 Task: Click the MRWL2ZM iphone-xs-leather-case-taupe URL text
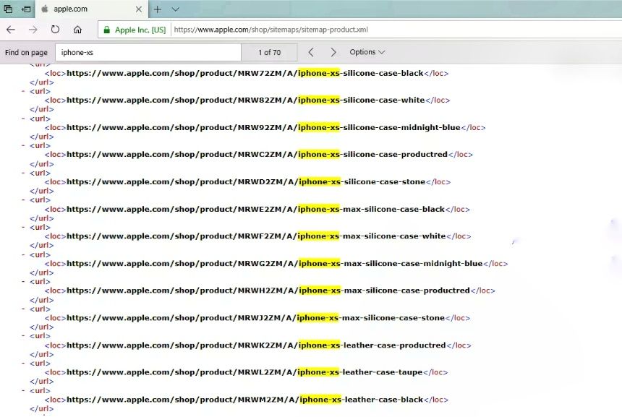pos(244,372)
